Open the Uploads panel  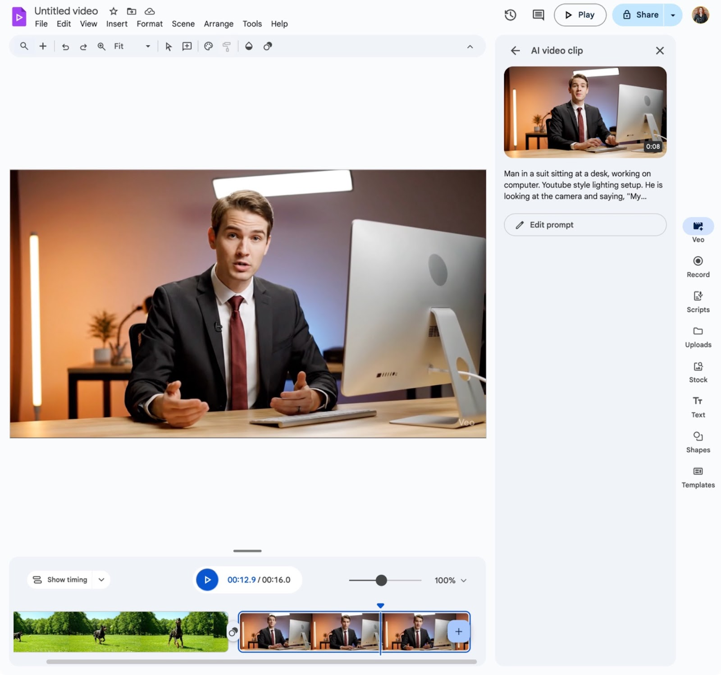click(698, 336)
